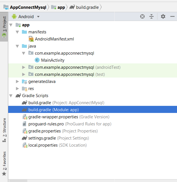The image size is (177, 182).
Task: Click the Structure tab icon
Action: point(4,140)
